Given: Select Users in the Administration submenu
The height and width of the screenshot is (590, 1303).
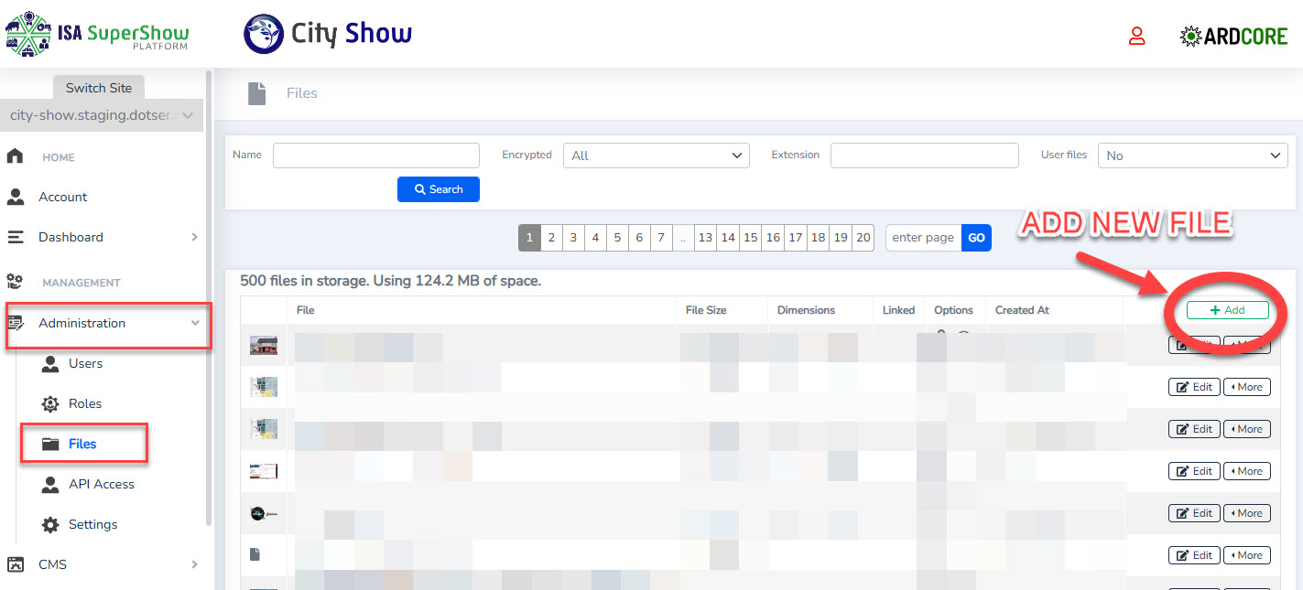Looking at the screenshot, I should (85, 363).
